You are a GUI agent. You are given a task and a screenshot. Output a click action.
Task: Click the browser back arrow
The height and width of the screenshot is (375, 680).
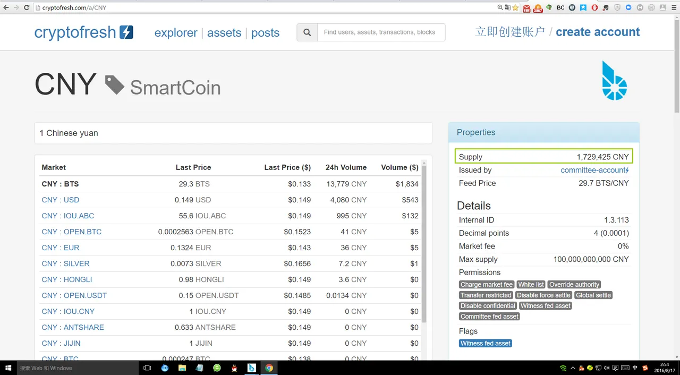tap(6, 7)
